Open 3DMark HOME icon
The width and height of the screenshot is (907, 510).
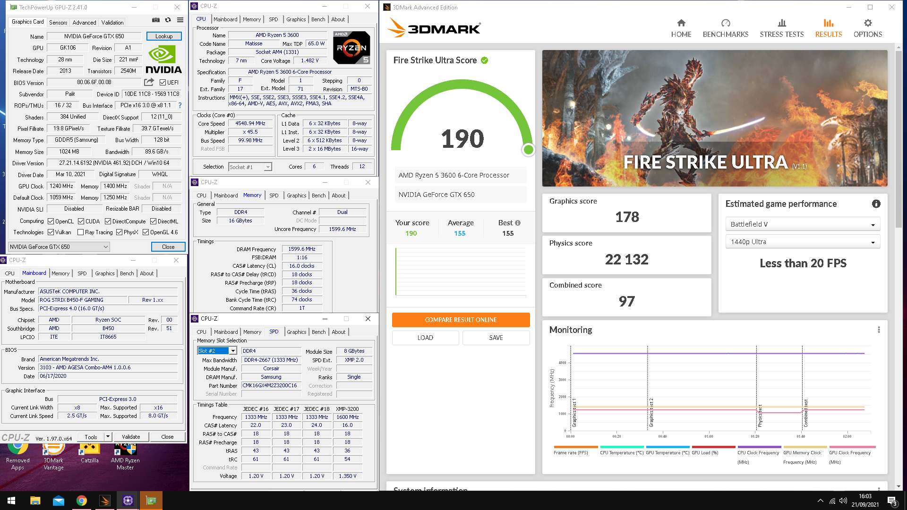click(x=681, y=23)
